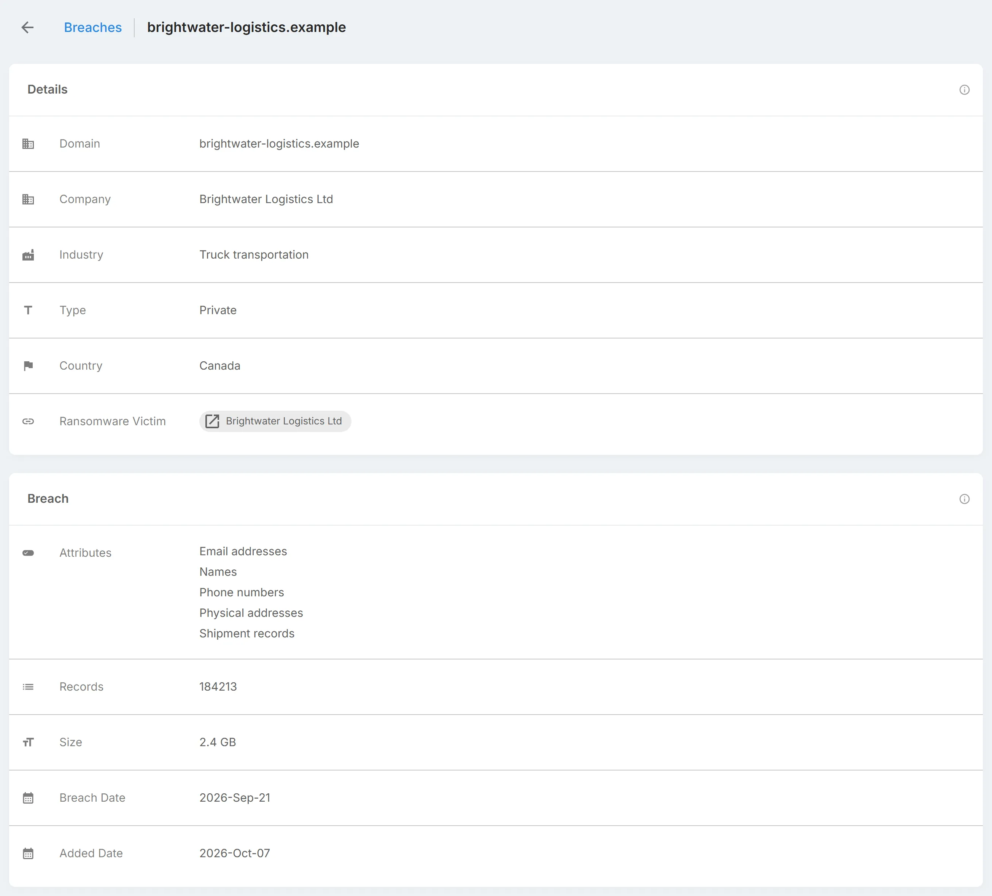The height and width of the screenshot is (896, 992).
Task: Go back using the left arrow icon
Action: point(27,27)
